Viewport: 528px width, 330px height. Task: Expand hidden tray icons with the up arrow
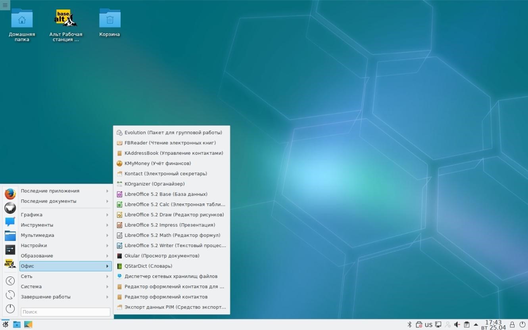[x=476, y=324]
